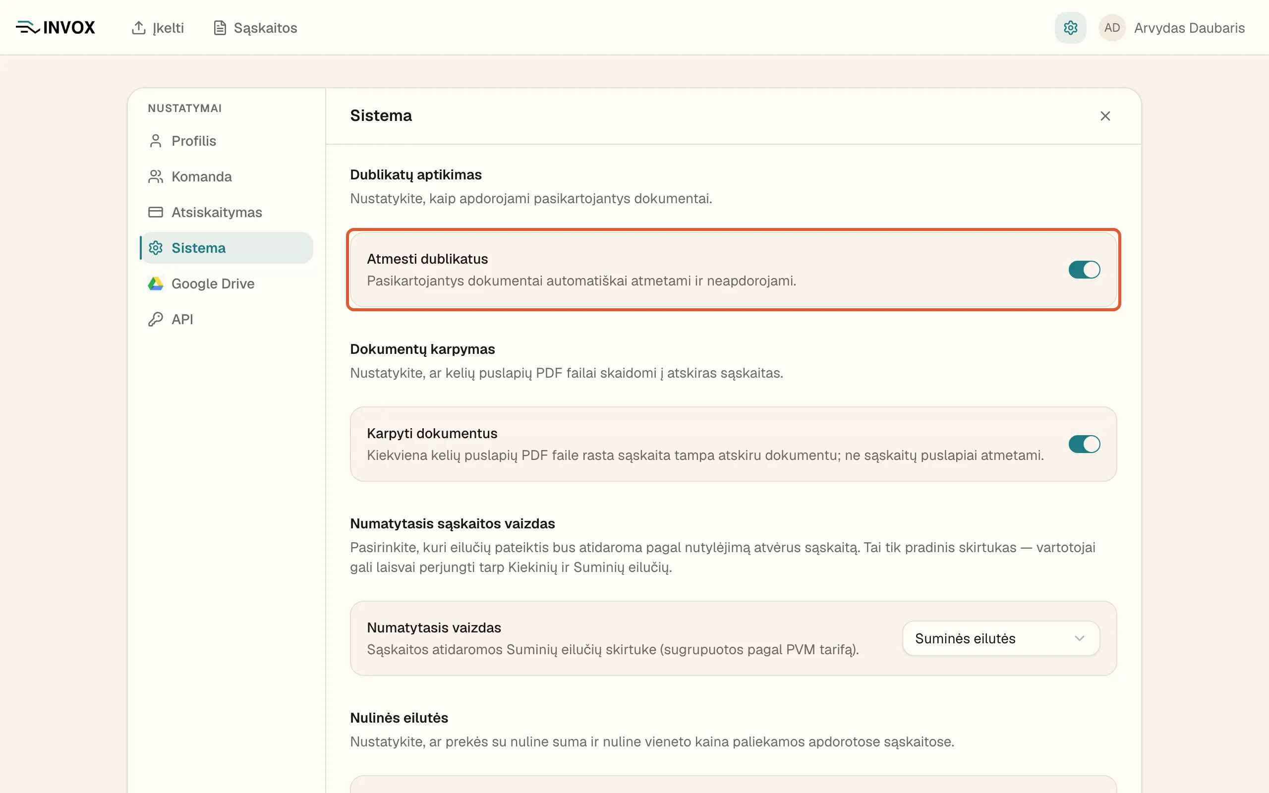Click the chevron in the Suminės eilutės dropdown
The image size is (1269, 793).
click(x=1079, y=638)
